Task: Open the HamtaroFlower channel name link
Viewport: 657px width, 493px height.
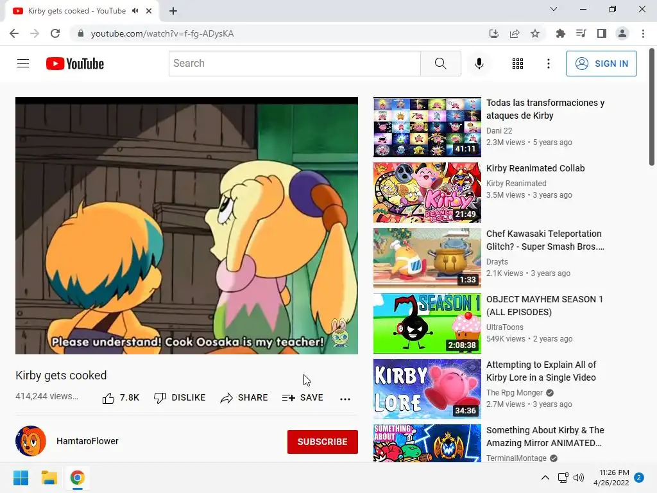Action: [x=87, y=441]
